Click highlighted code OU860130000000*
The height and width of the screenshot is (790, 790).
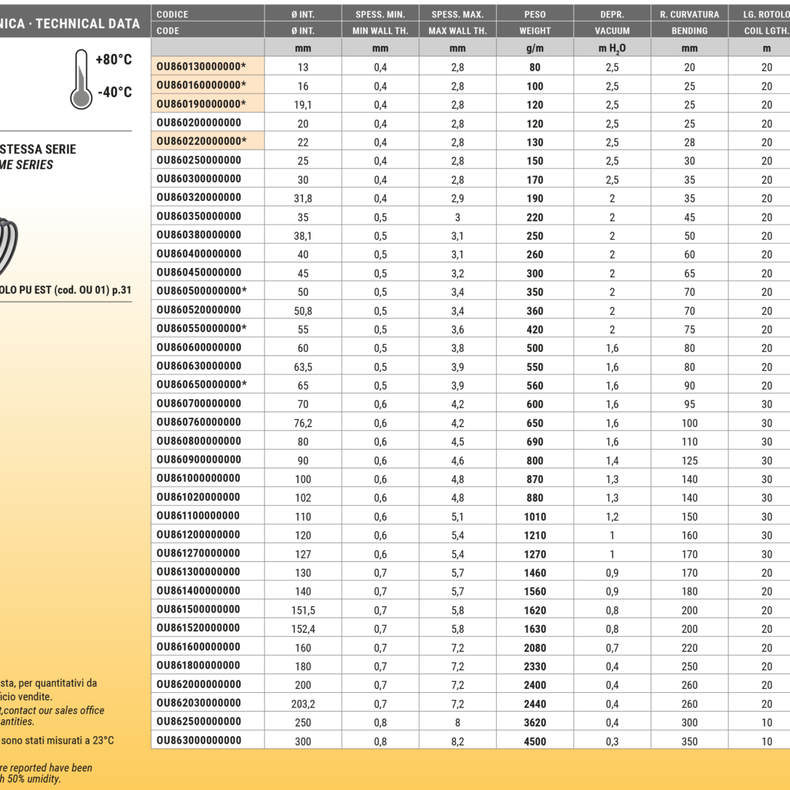point(202,66)
